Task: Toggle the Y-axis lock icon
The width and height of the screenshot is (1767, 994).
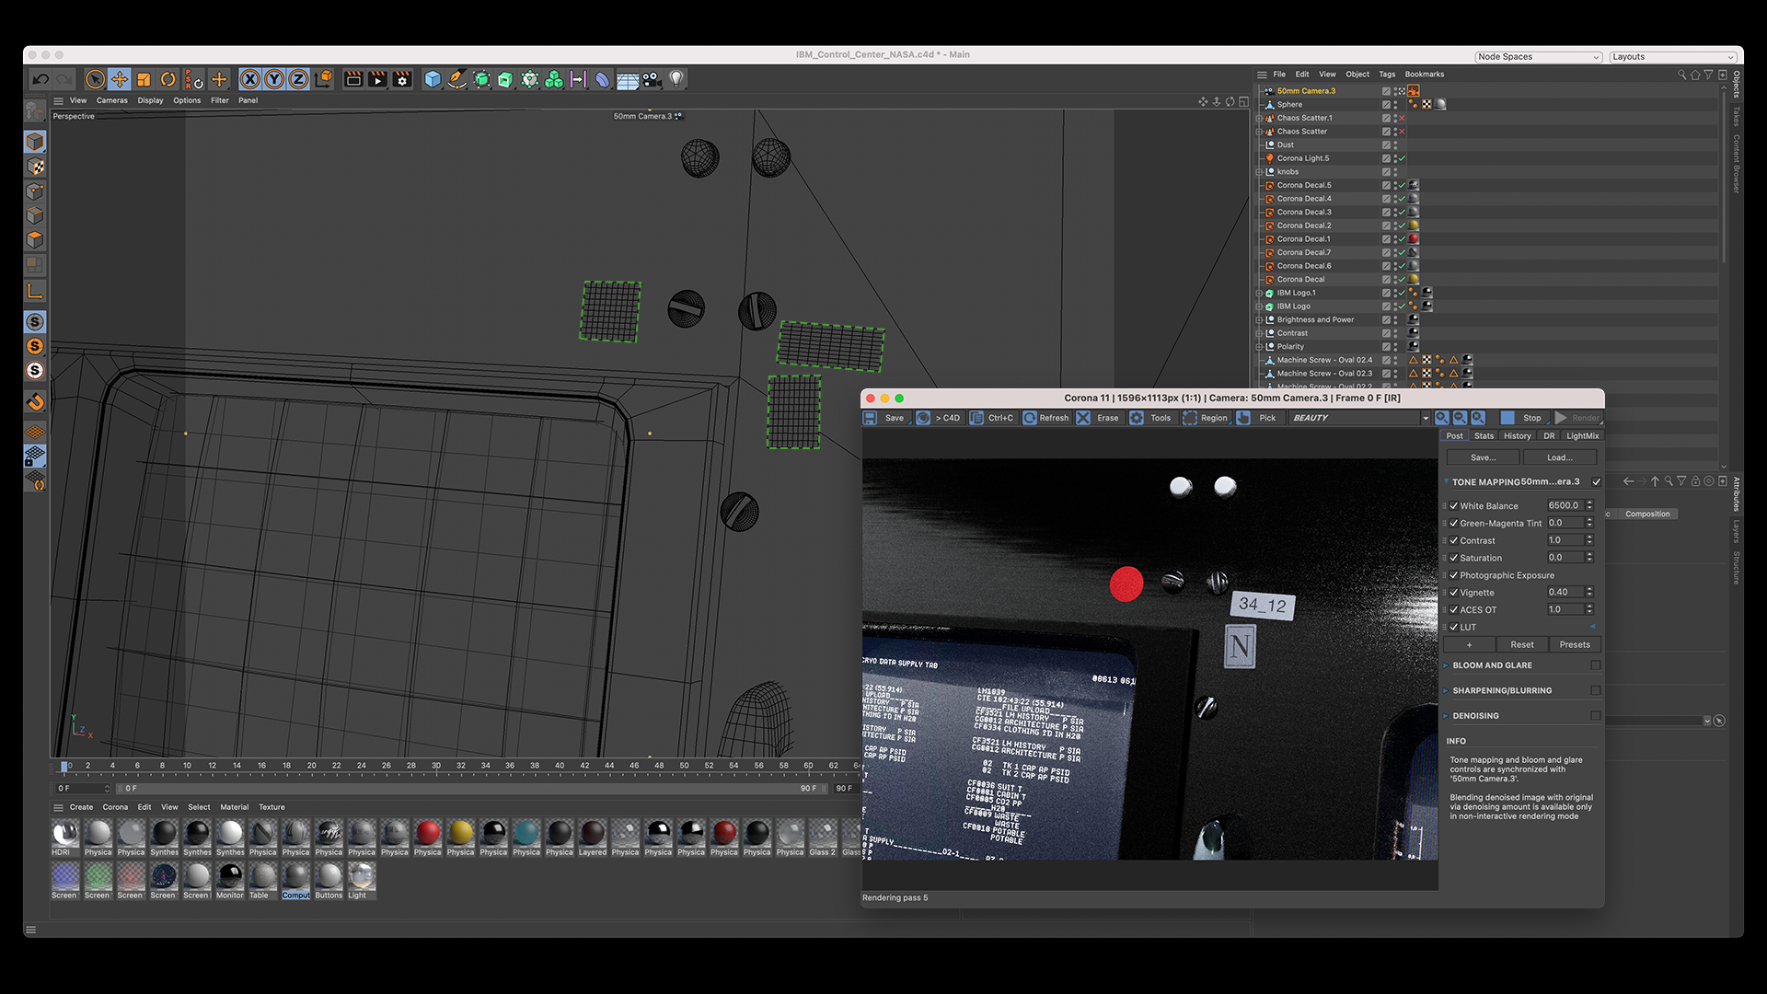Action: pos(274,79)
